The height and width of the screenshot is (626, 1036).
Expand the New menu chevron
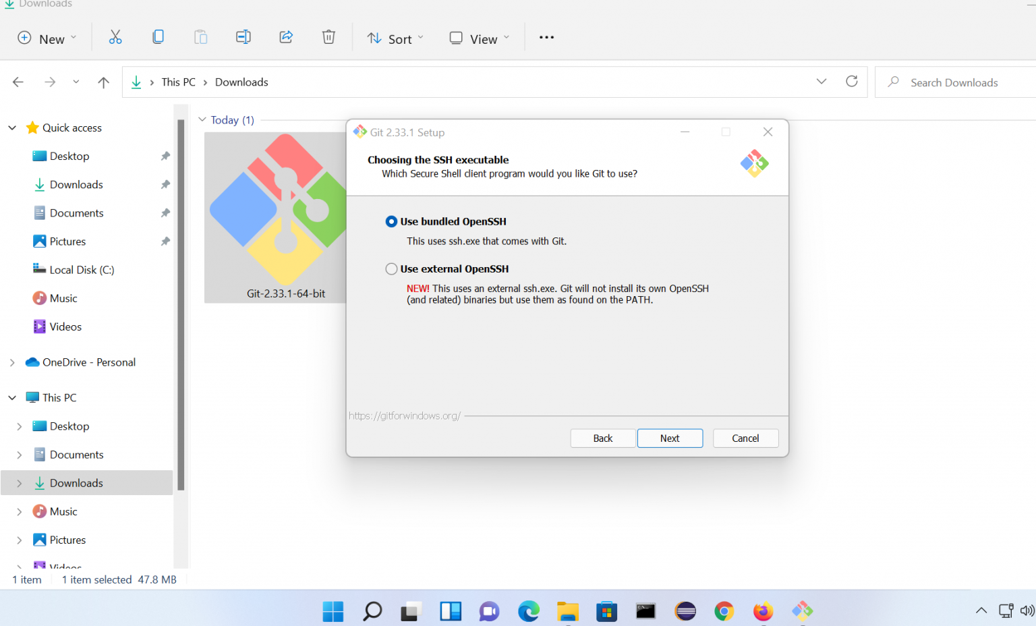pos(74,38)
